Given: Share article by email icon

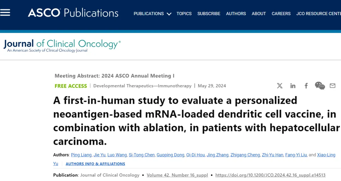Looking at the screenshot, I should click(x=332, y=85).
